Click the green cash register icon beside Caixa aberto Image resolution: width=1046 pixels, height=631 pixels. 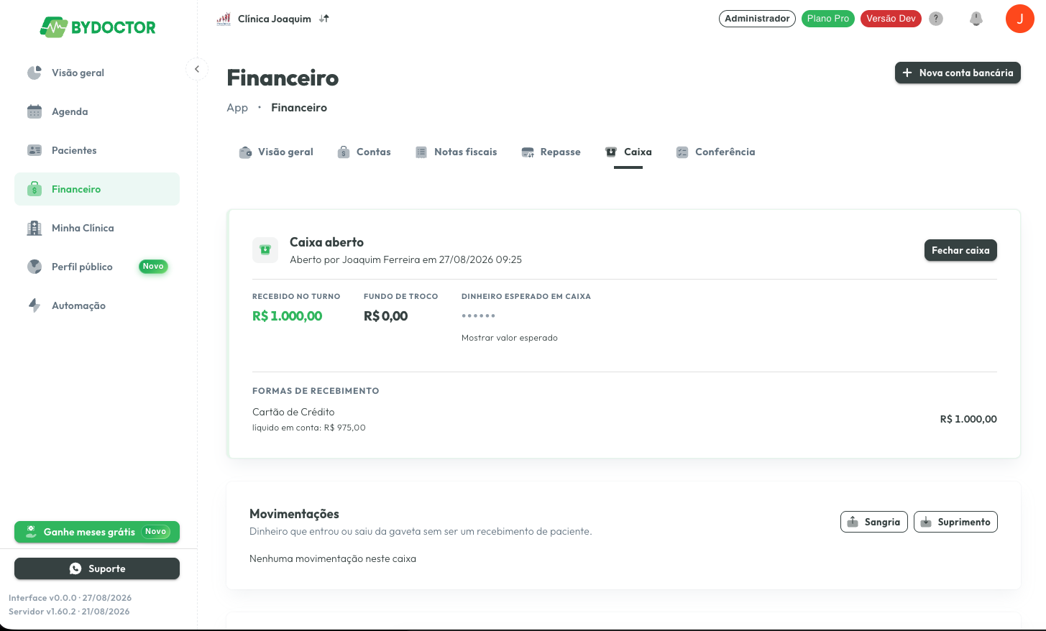click(x=265, y=250)
